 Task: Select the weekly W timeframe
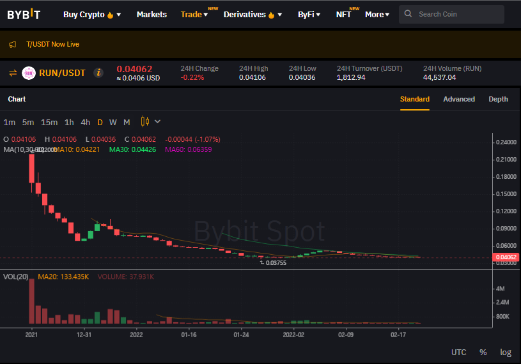[x=113, y=123]
